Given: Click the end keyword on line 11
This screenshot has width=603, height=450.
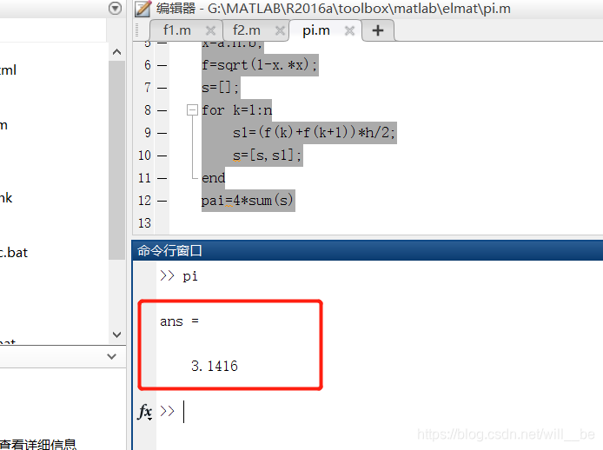Looking at the screenshot, I should (x=213, y=178).
